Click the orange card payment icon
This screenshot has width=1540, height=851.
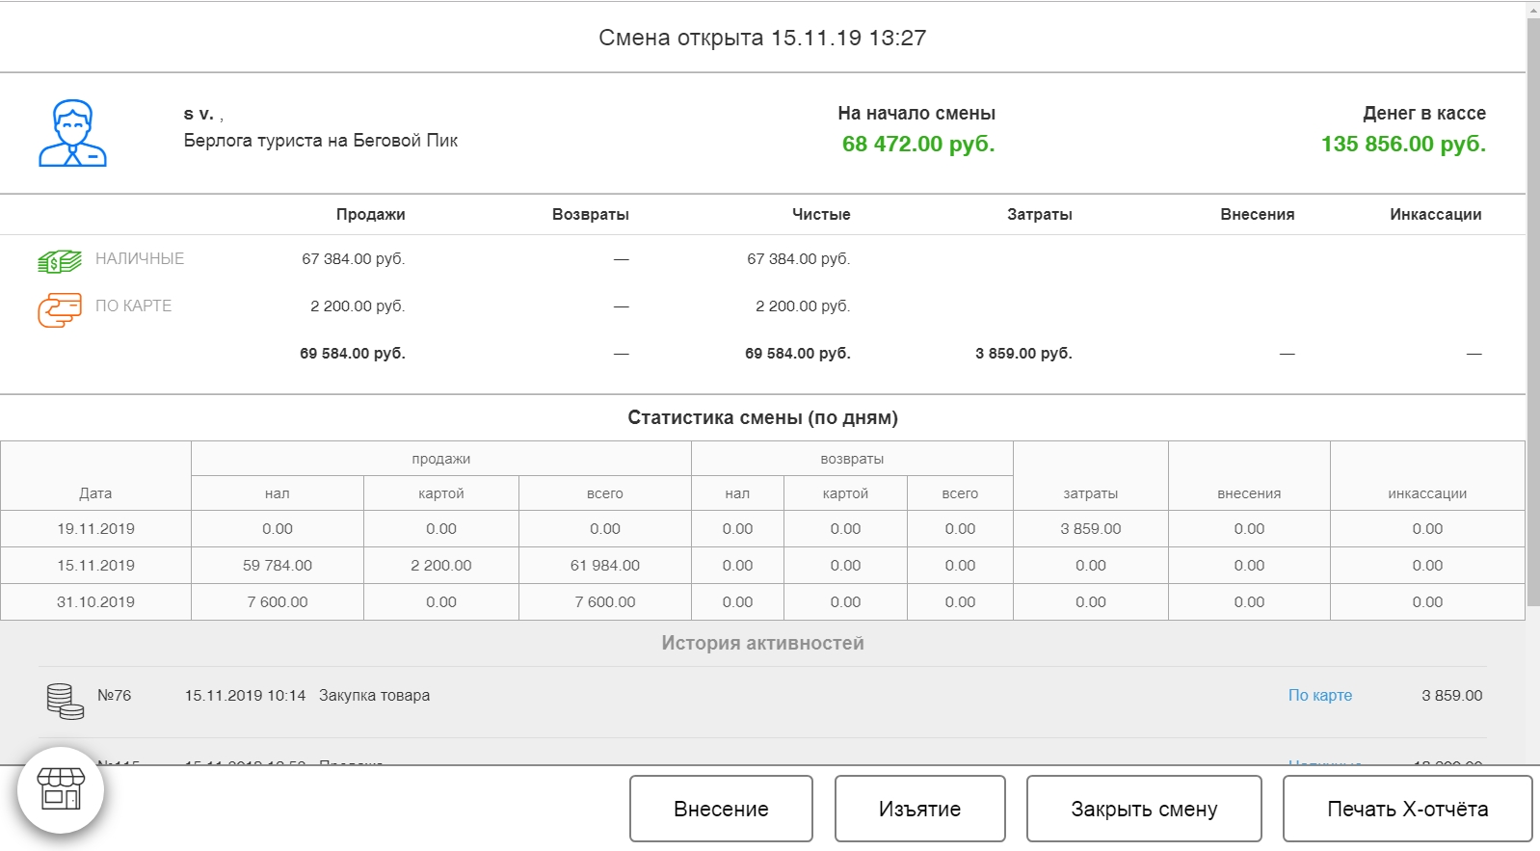point(60,310)
